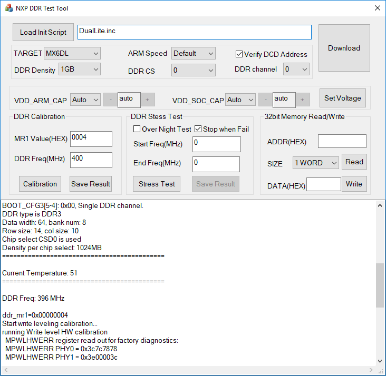Screen dimensions: 386x376
Task: Click the horizontal scroll right arrow
Action: (x=371, y=370)
